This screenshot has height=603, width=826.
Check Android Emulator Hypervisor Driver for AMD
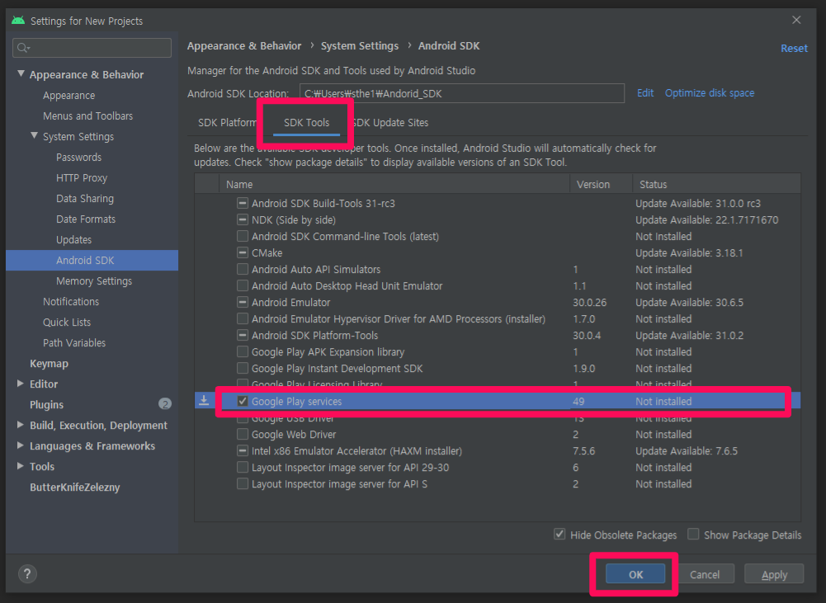[x=243, y=318]
